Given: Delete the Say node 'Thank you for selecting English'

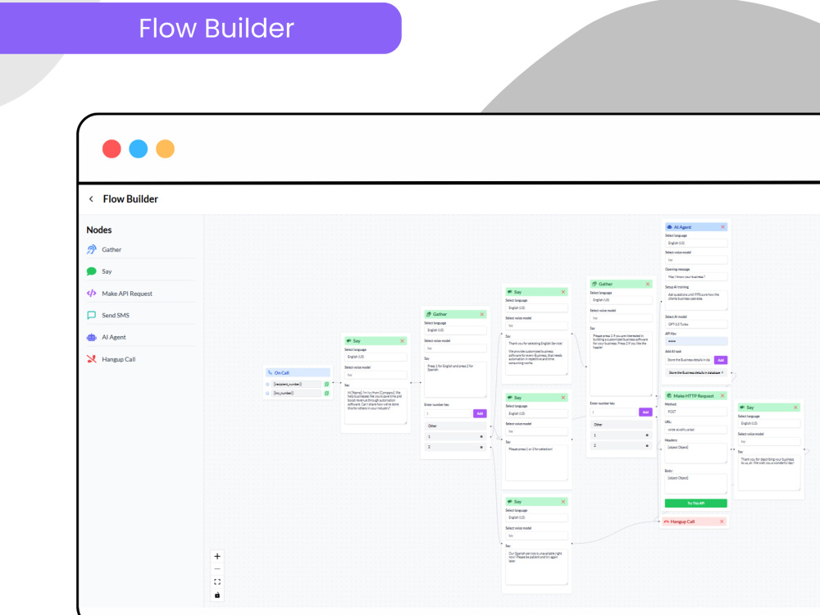Looking at the screenshot, I should click(x=563, y=292).
